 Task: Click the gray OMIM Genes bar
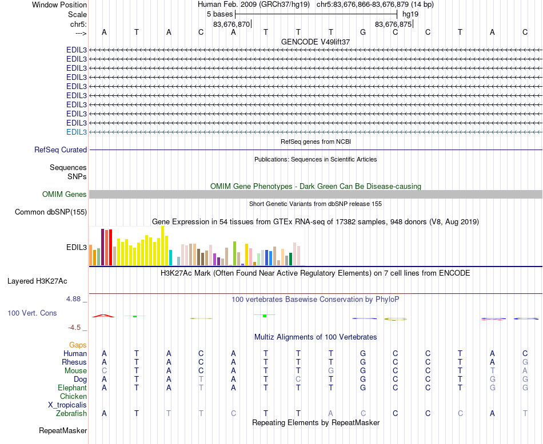pyautogui.click(x=316, y=195)
